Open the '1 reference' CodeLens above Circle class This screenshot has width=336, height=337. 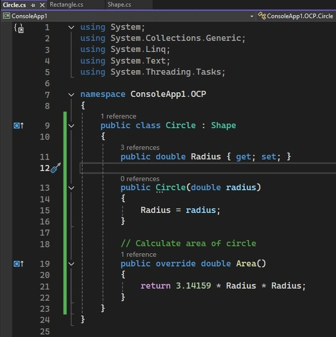pos(118,116)
